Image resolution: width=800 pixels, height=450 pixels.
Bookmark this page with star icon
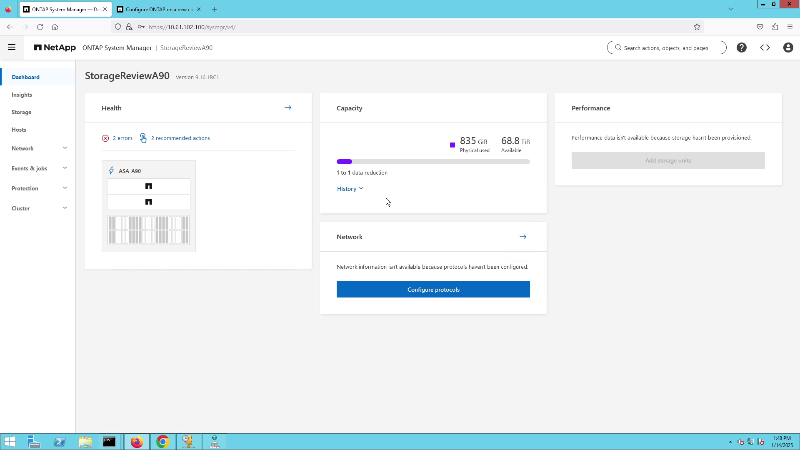tap(697, 27)
